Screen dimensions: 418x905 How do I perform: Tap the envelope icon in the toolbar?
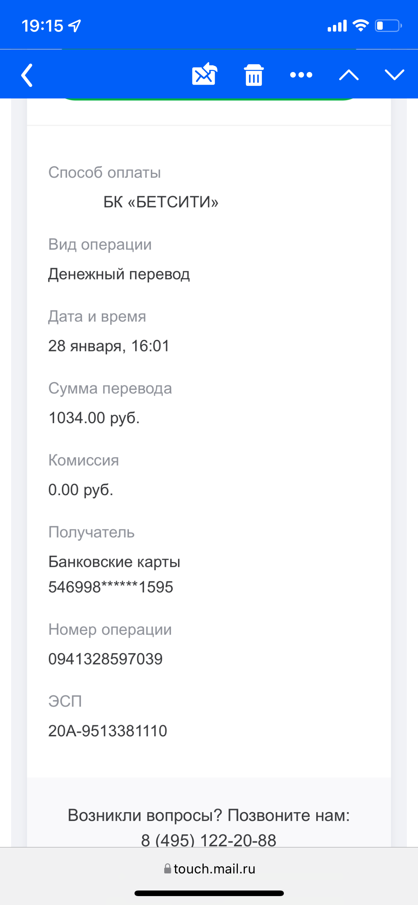pyautogui.click(x=204, y=74)
